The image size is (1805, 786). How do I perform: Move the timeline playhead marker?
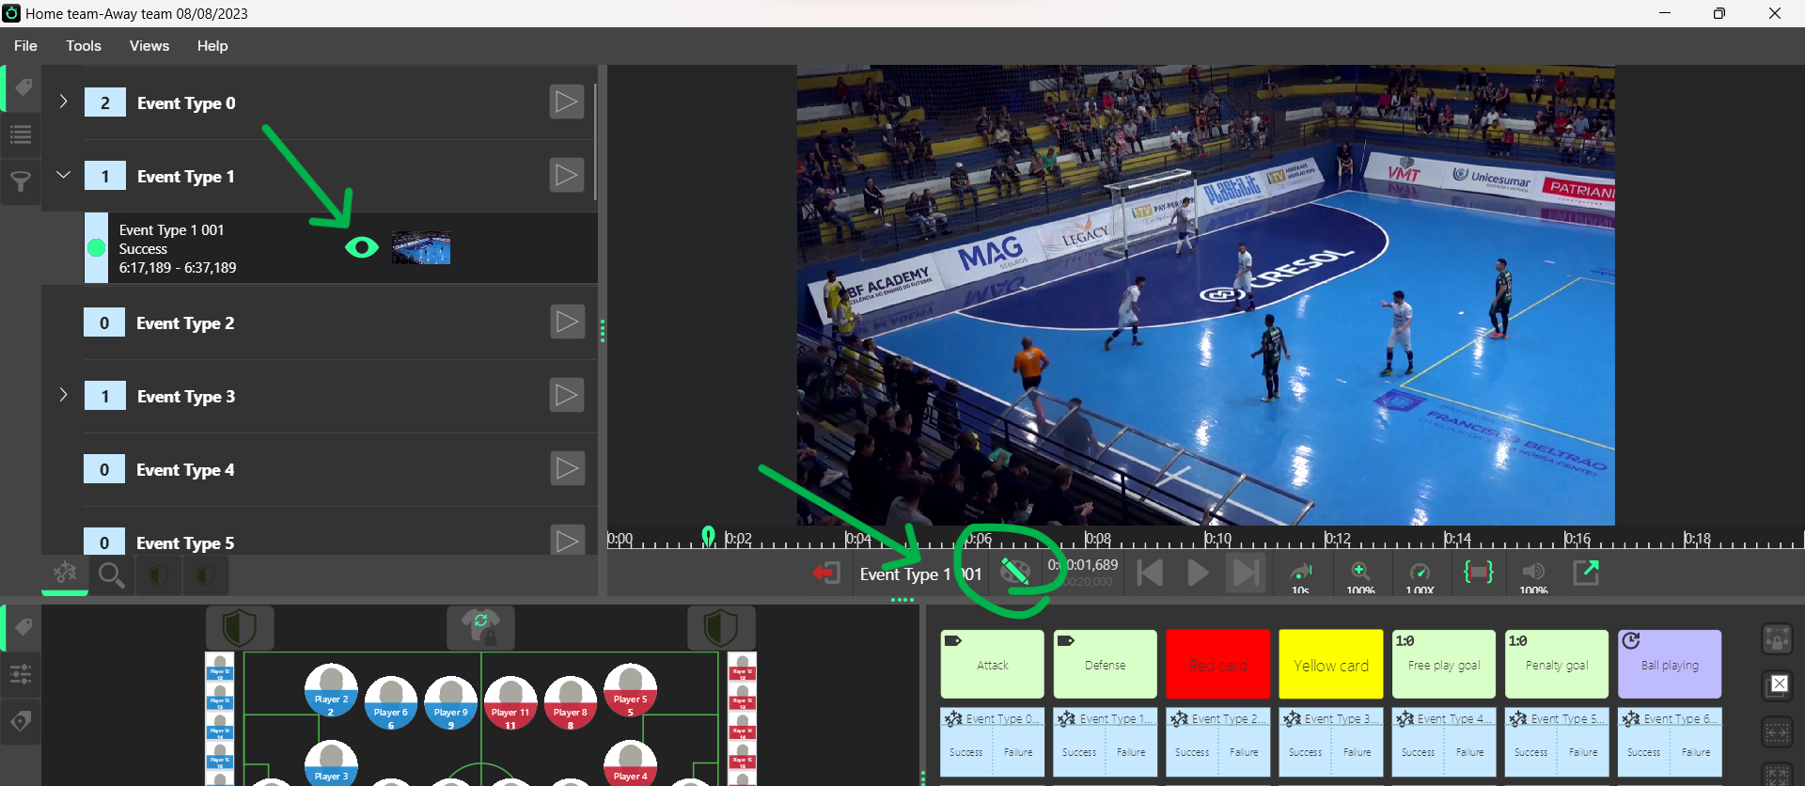(709, 536)
